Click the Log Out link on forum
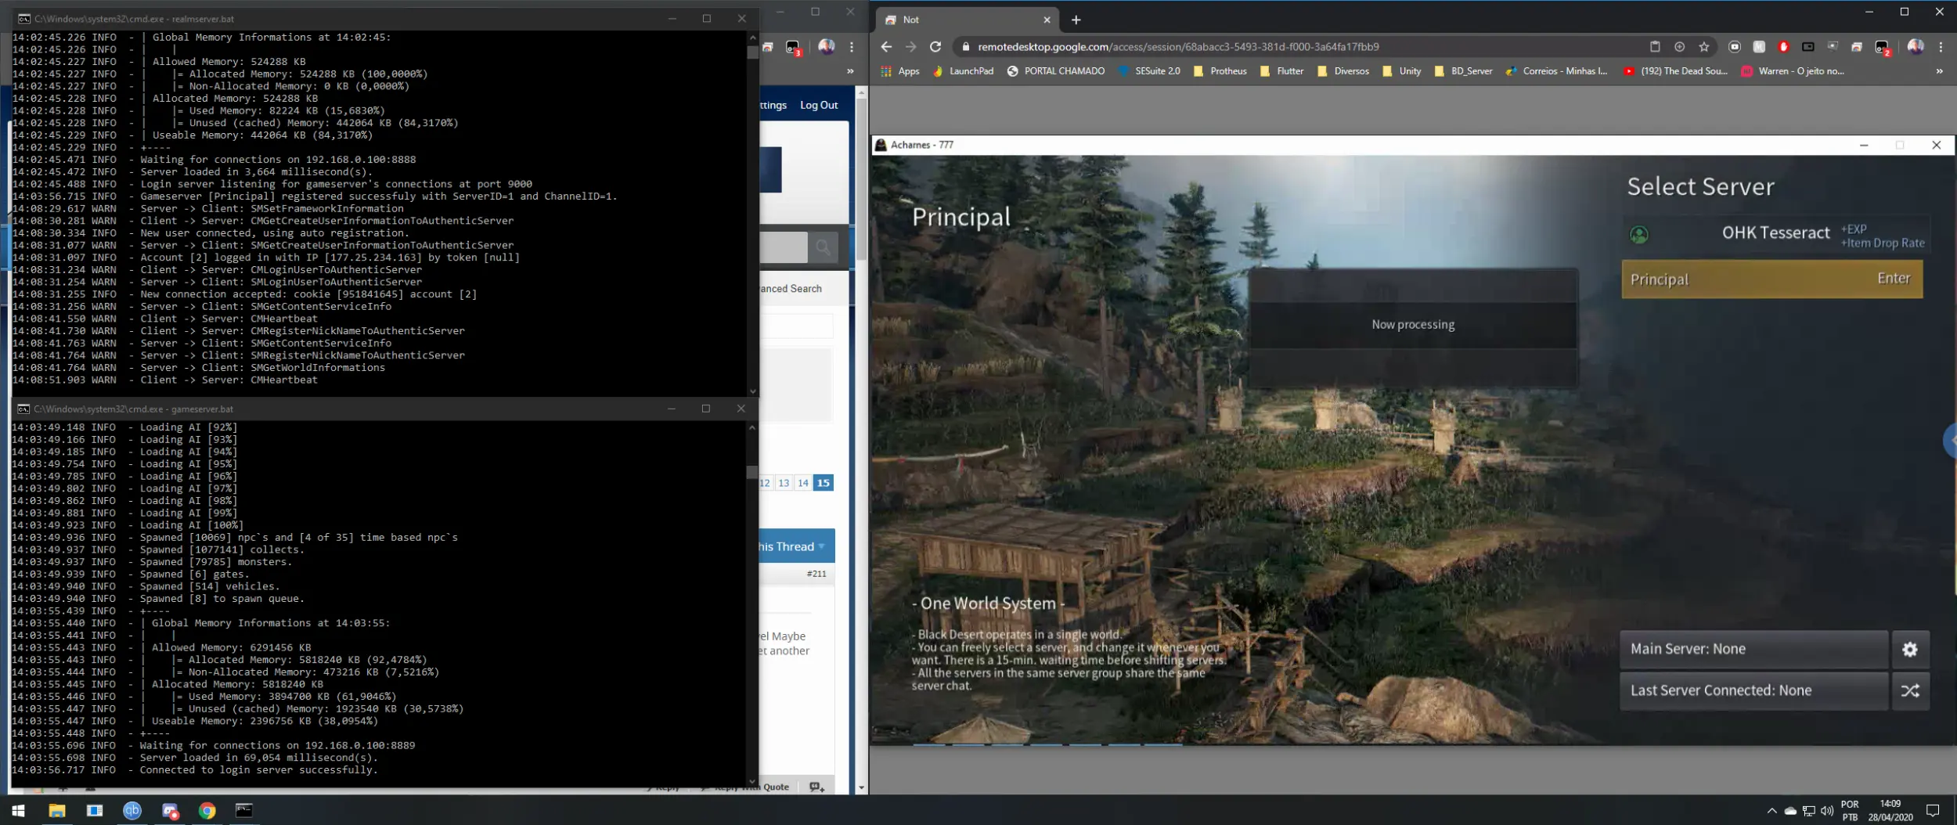 [818, 105]
